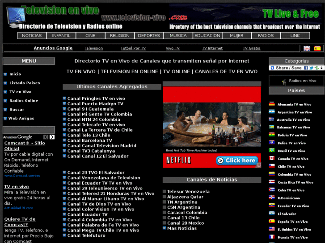
Task: Click the Facebook share icon
Action: coord(306,68)
